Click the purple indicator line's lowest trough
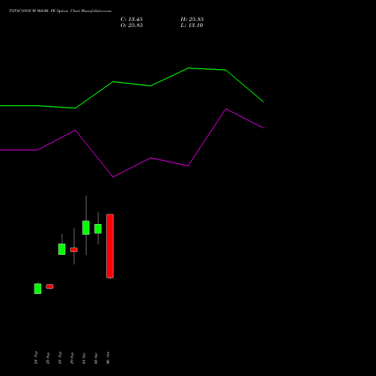The height and width of the screenshot is (376, 376). click(113, 177)
